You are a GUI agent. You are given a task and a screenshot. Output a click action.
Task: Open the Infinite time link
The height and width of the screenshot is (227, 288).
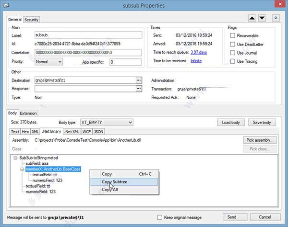(196, 61)
